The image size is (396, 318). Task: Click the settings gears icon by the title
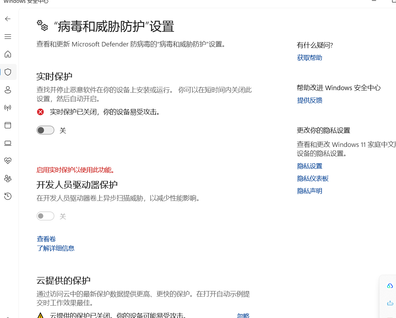point(42,26)
